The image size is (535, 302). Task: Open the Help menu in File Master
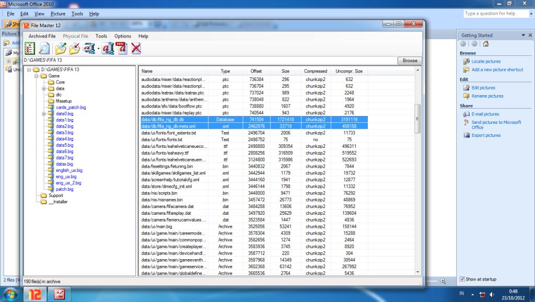pos(143,36)
